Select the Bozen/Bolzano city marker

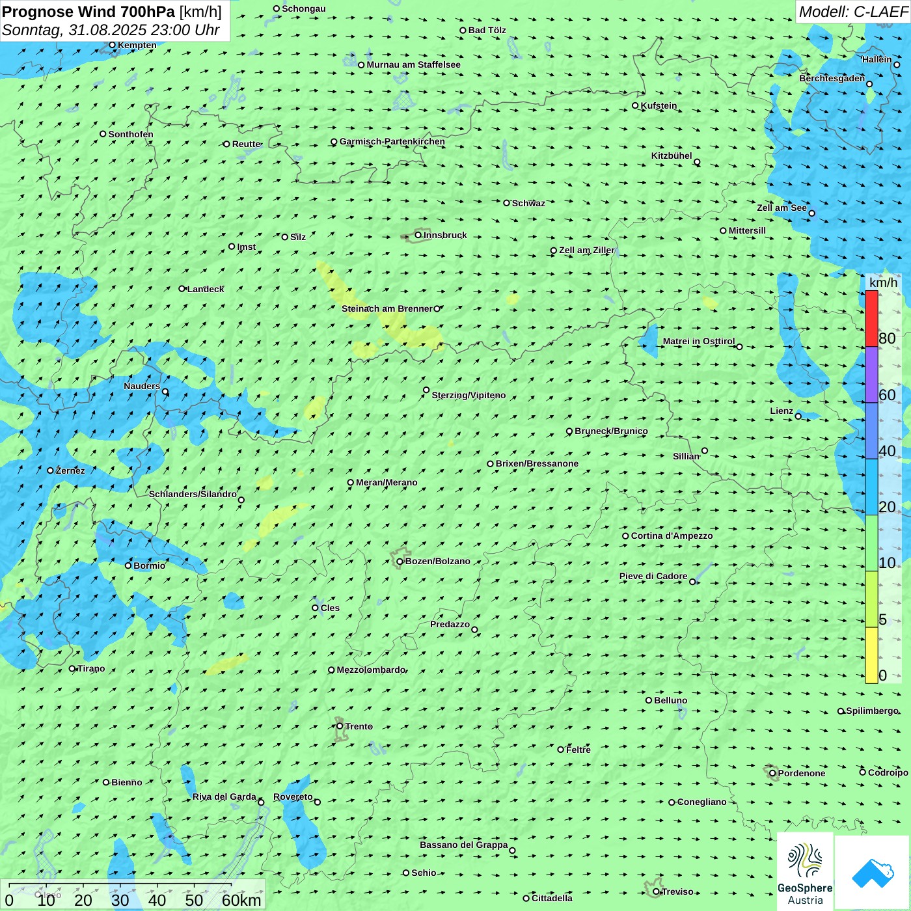[x=400, y=562]
